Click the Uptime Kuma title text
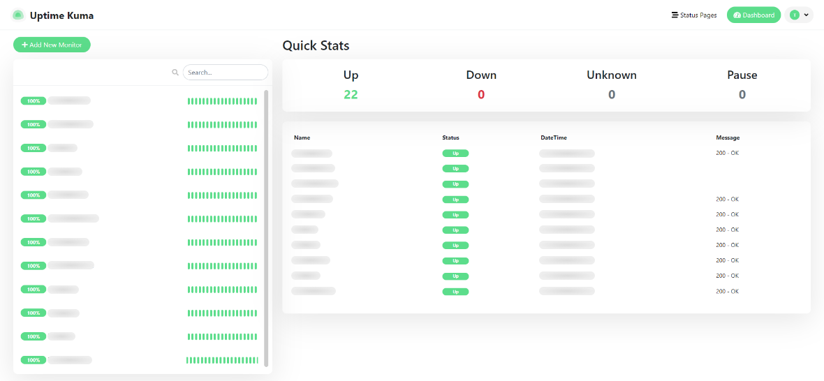Image resolution: width=824 pixels, height=381 pixels. (61, 15)
